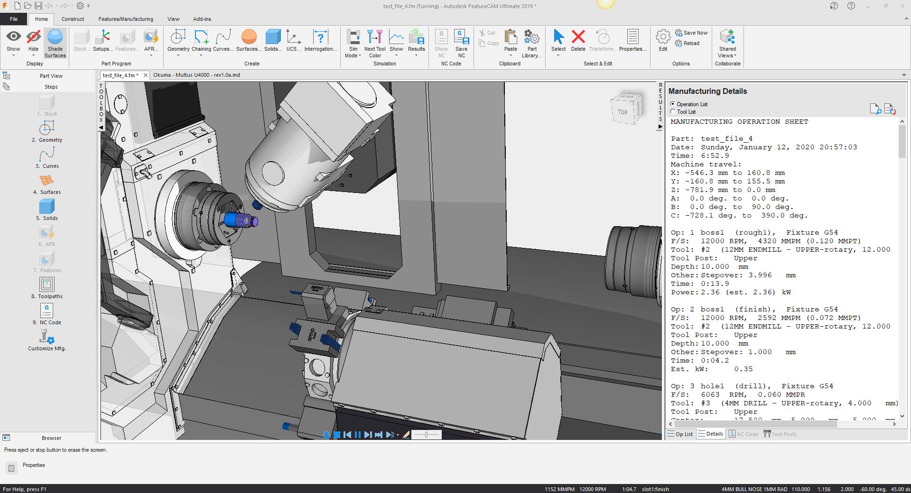
Task: Customize the quick access toolbar dropdown
Action: 88,6
